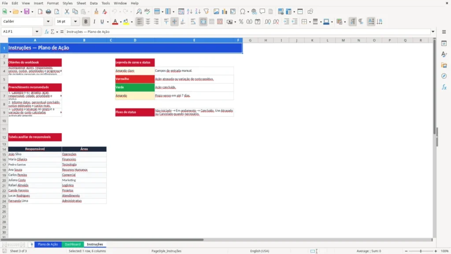451x254 pixels.
Task: Click Sort Descending icon
Action: pyautogui.click(x=198, y=11)
